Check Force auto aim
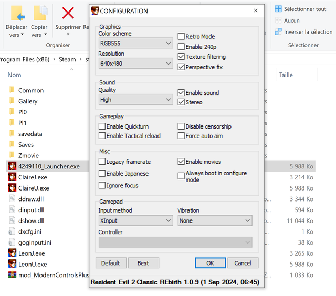The width and height of the screenshot is (336, 296). [181, 136]
